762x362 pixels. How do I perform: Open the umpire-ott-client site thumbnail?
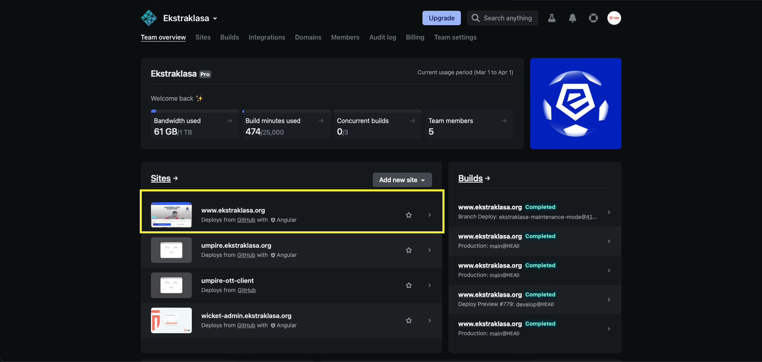coord(171,285)
